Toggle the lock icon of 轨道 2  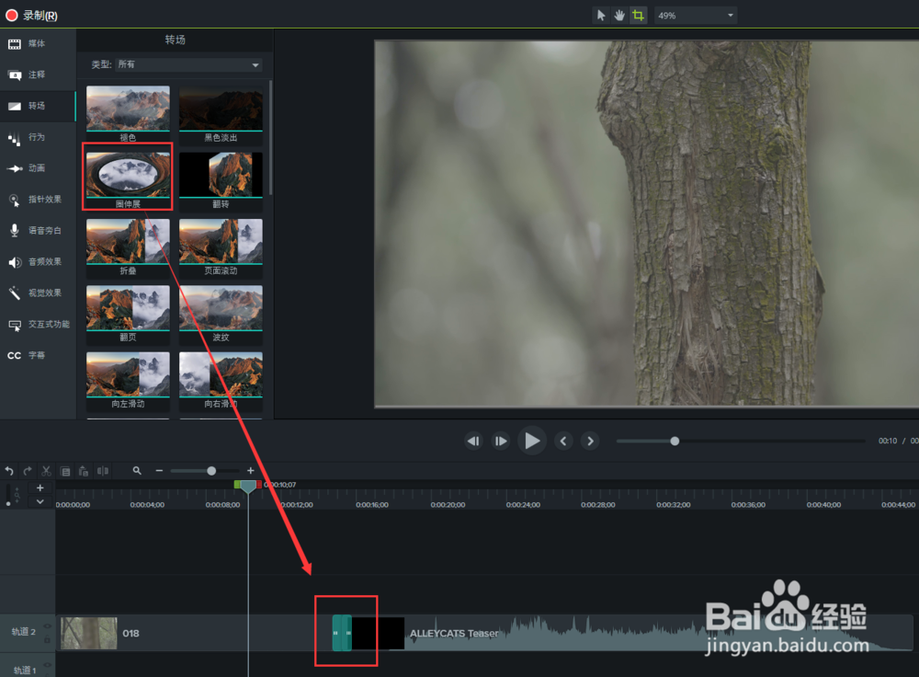[x=47, y=639]
